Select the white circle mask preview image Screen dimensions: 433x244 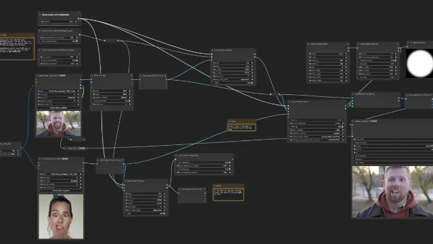click(x=419, y=63)
